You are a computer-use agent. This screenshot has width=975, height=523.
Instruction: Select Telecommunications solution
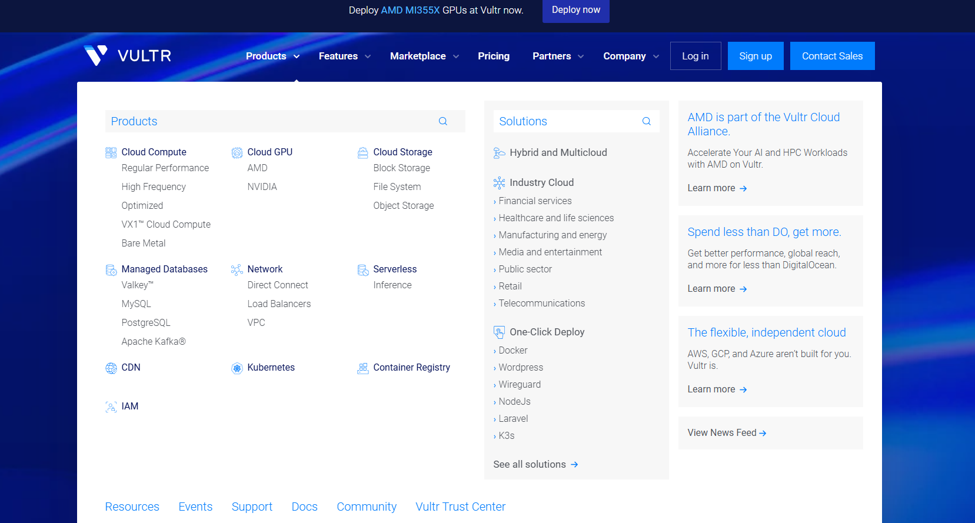coord(542,303)
